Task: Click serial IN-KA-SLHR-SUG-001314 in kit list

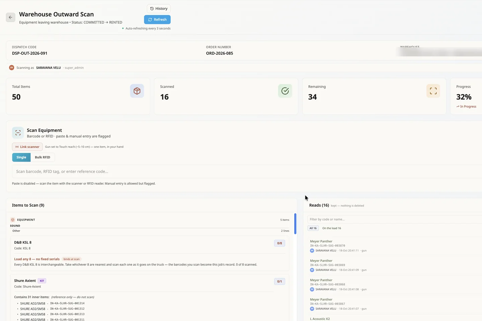Action: pyautogui.click(x=67, y=303)
